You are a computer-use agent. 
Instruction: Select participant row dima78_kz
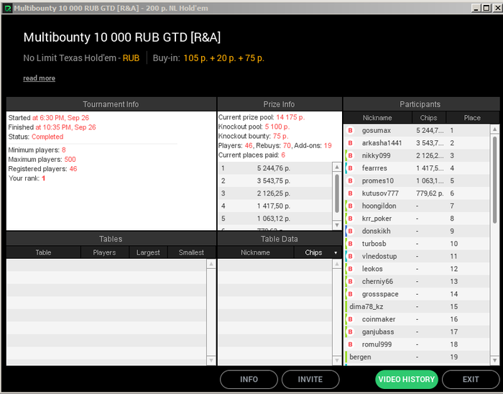417,306
